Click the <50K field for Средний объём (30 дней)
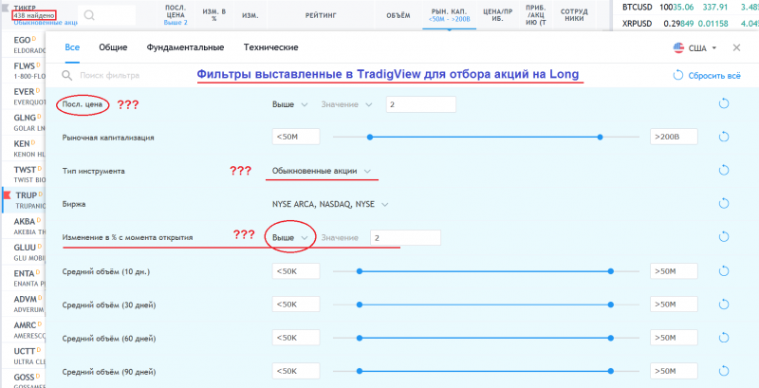This screenshot has height=388, width=759. pyautogui.click(x=296, y=305)
